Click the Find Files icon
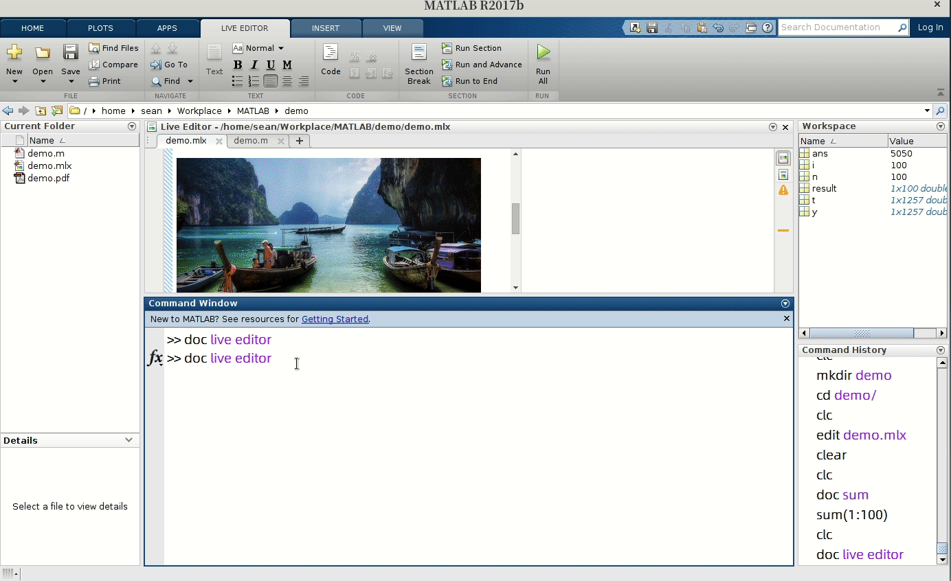The height and width of the screenshot is (581, 951). coord(94,48)
